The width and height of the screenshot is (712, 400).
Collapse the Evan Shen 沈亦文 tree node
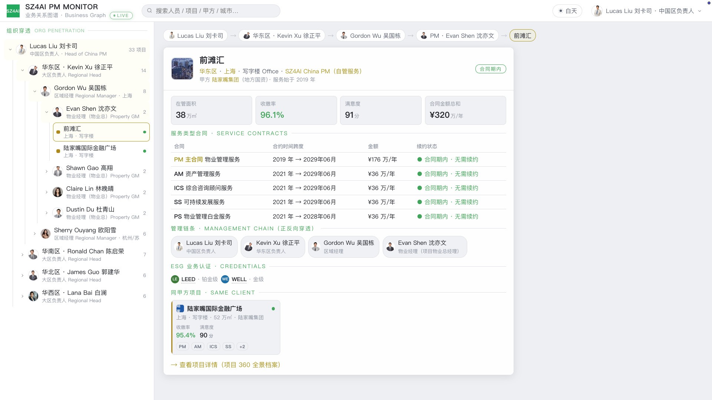[x=47, y=112]
